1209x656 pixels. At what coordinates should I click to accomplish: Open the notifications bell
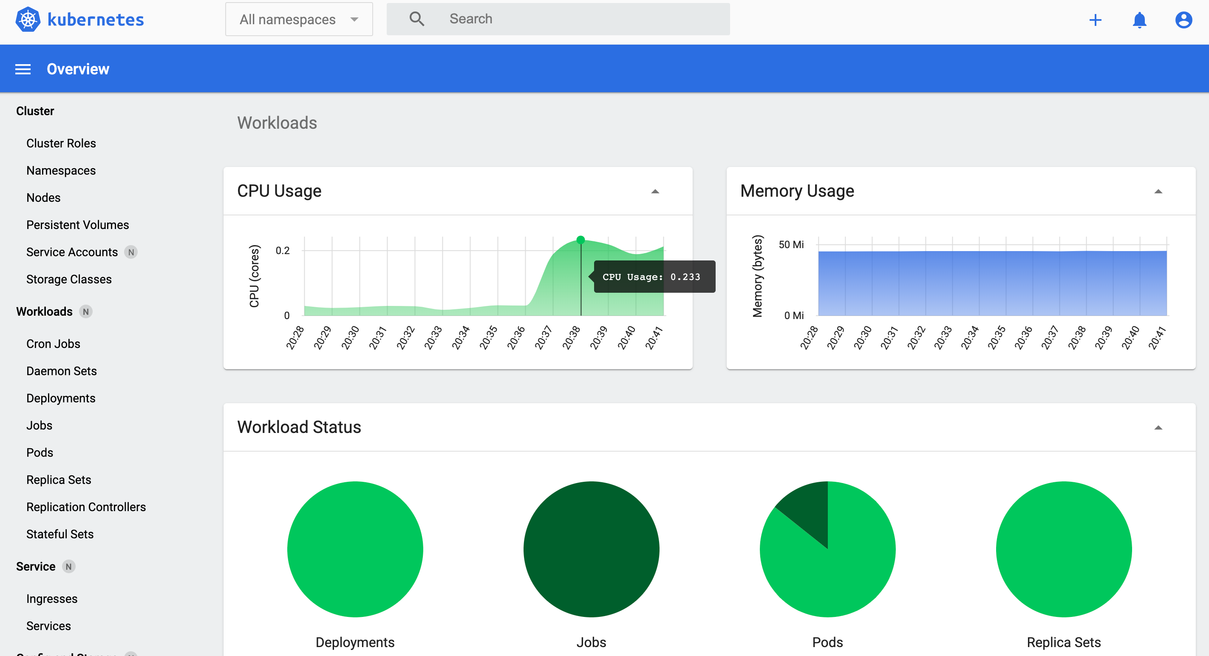pos(1139,20)
